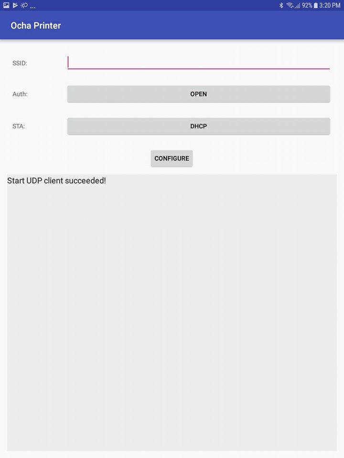Tap the Auth label
Screen dimensions: 344x458
coord(20,94)
